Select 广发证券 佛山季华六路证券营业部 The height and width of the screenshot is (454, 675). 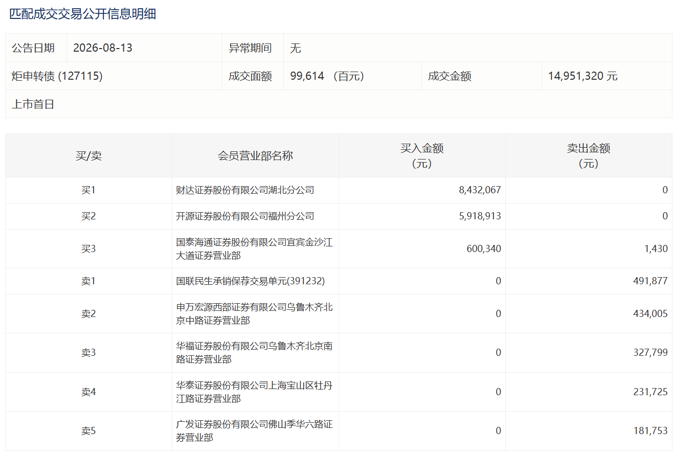255,431
